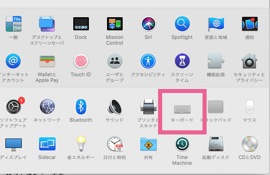Open サウンド (Sound) preferences
Screen dimensions: 270x175
(x=115, y=107)
